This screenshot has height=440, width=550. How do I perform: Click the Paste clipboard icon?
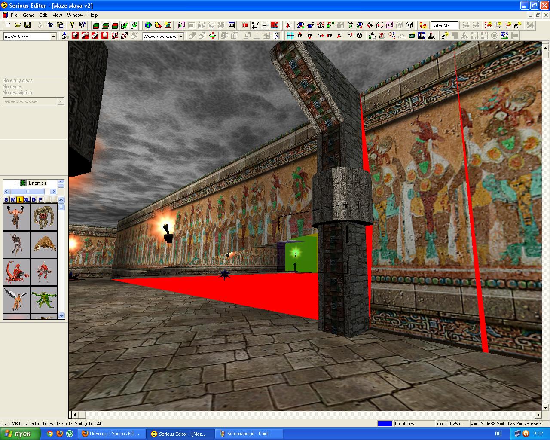pos(60,25)
